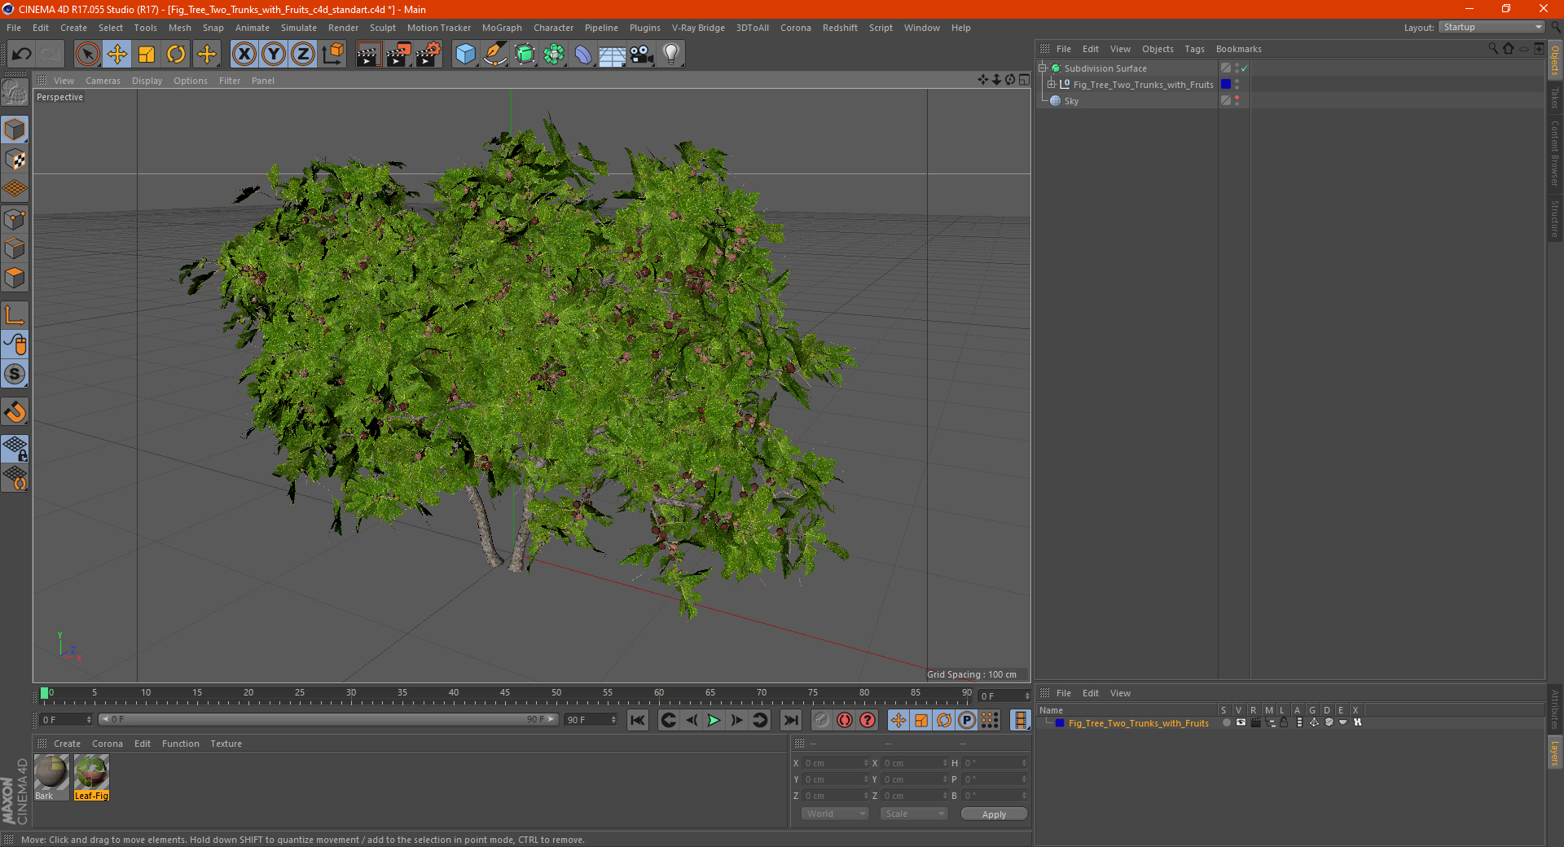The image size is (1564, 847).
Task: Play animation forward
Action: coord(714,720)
